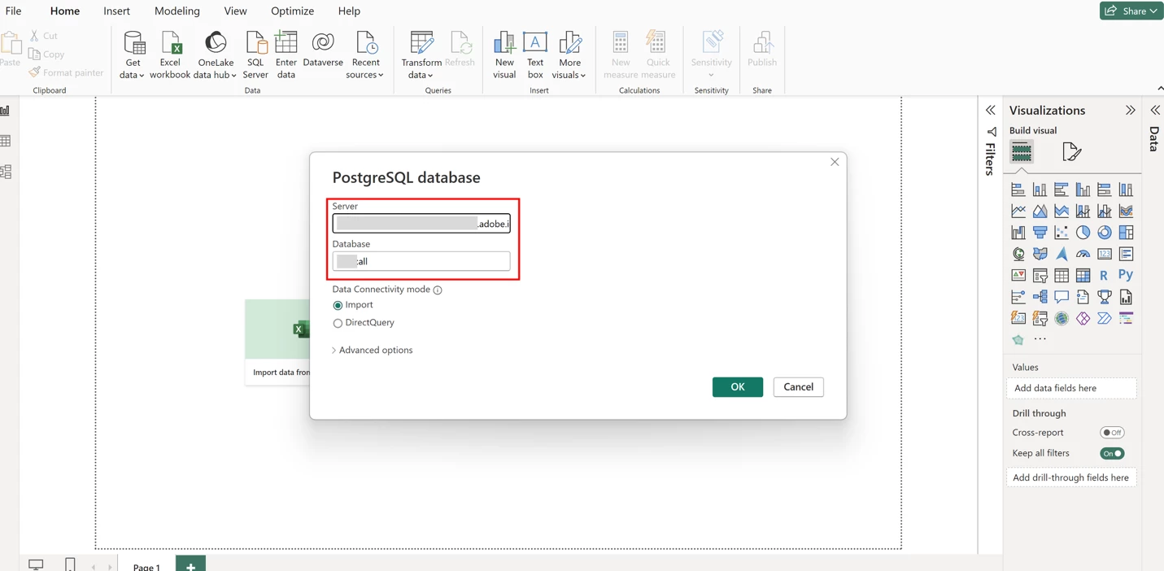
Task: Click OK in PostgreSQL dialog
Action: pyautogui.click(x=738, y=387)
